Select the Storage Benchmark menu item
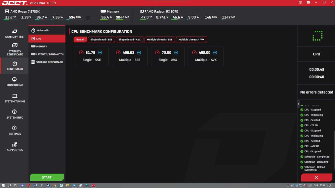The width and height of the screenshot is (335, 188). pos(47,62)
